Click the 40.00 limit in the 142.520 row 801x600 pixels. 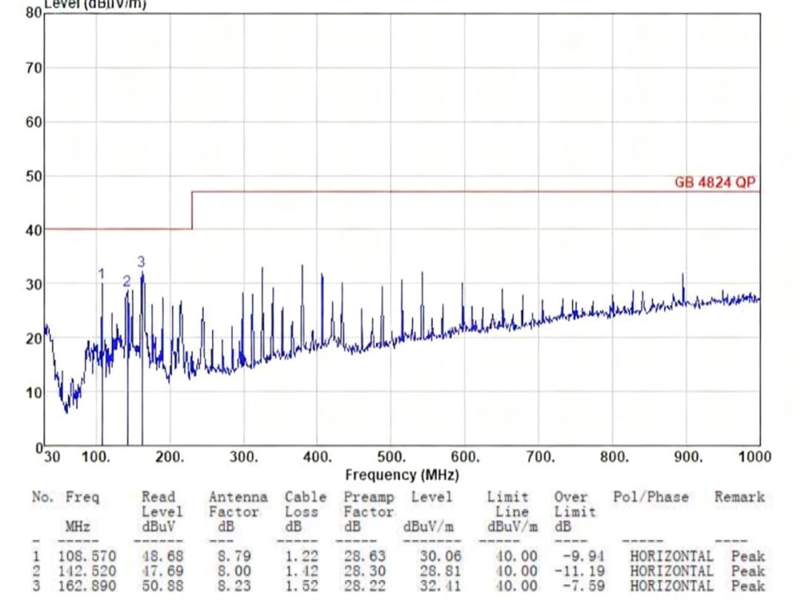[516, 571]
